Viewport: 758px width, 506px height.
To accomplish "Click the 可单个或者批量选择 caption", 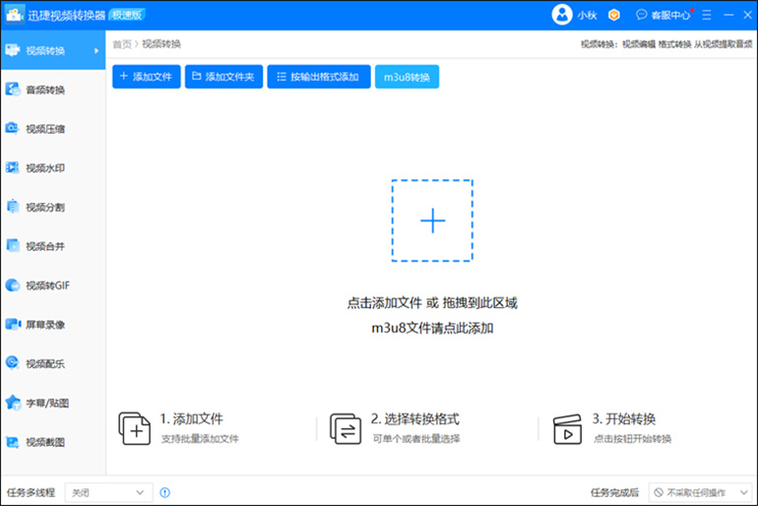I will (x=416, y=439).
